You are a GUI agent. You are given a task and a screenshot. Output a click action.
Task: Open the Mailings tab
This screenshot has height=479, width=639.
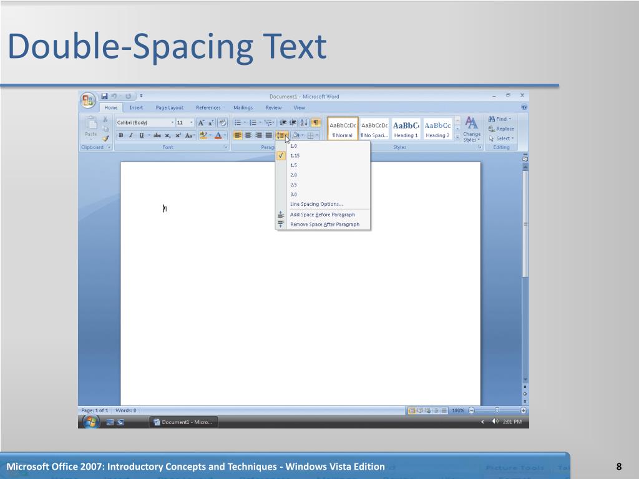click(243, 107)
